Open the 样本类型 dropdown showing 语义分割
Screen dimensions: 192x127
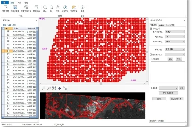click(x=175, y=49)
